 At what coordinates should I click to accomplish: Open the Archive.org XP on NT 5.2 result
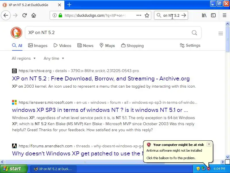[x=101, y=78]
